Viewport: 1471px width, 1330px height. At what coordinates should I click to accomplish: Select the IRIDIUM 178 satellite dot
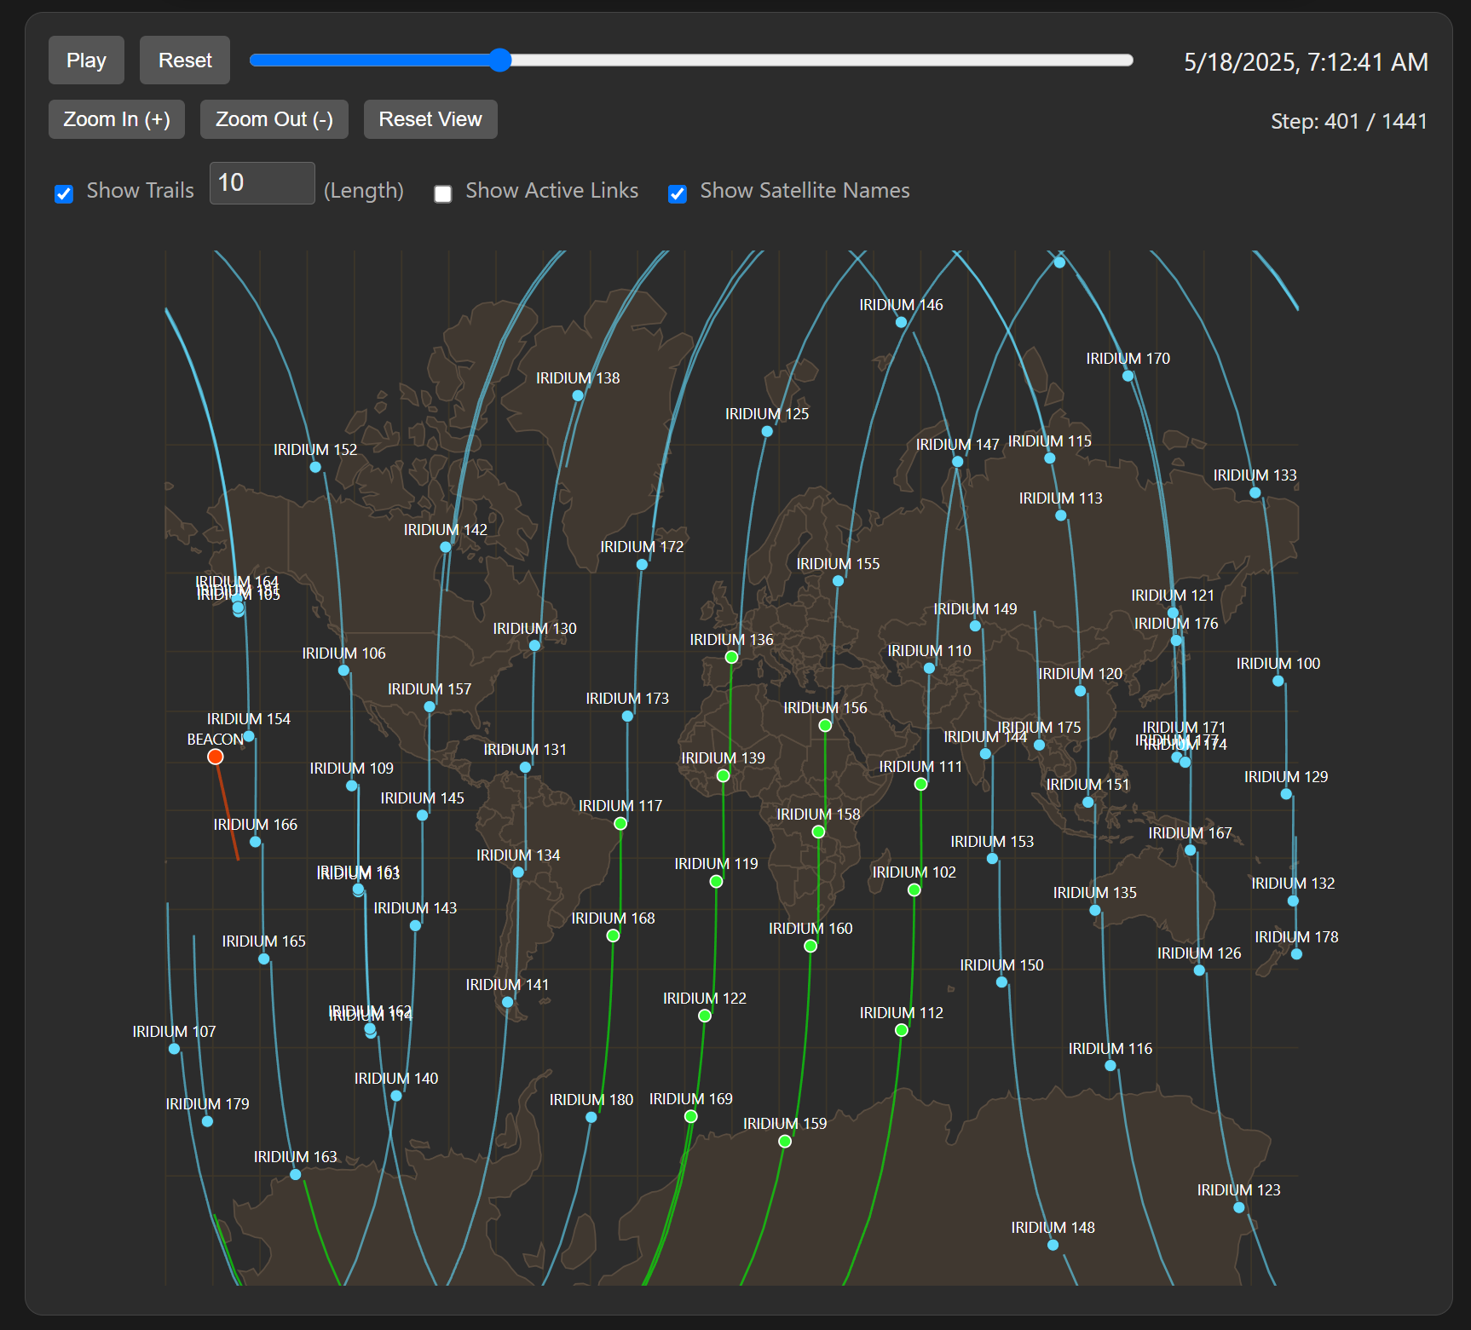[1296, 954]
